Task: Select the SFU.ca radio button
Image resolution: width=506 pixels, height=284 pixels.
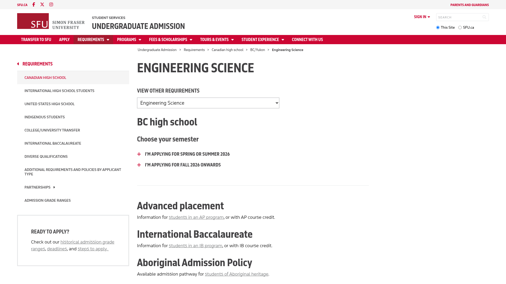Action: (460, 28)
